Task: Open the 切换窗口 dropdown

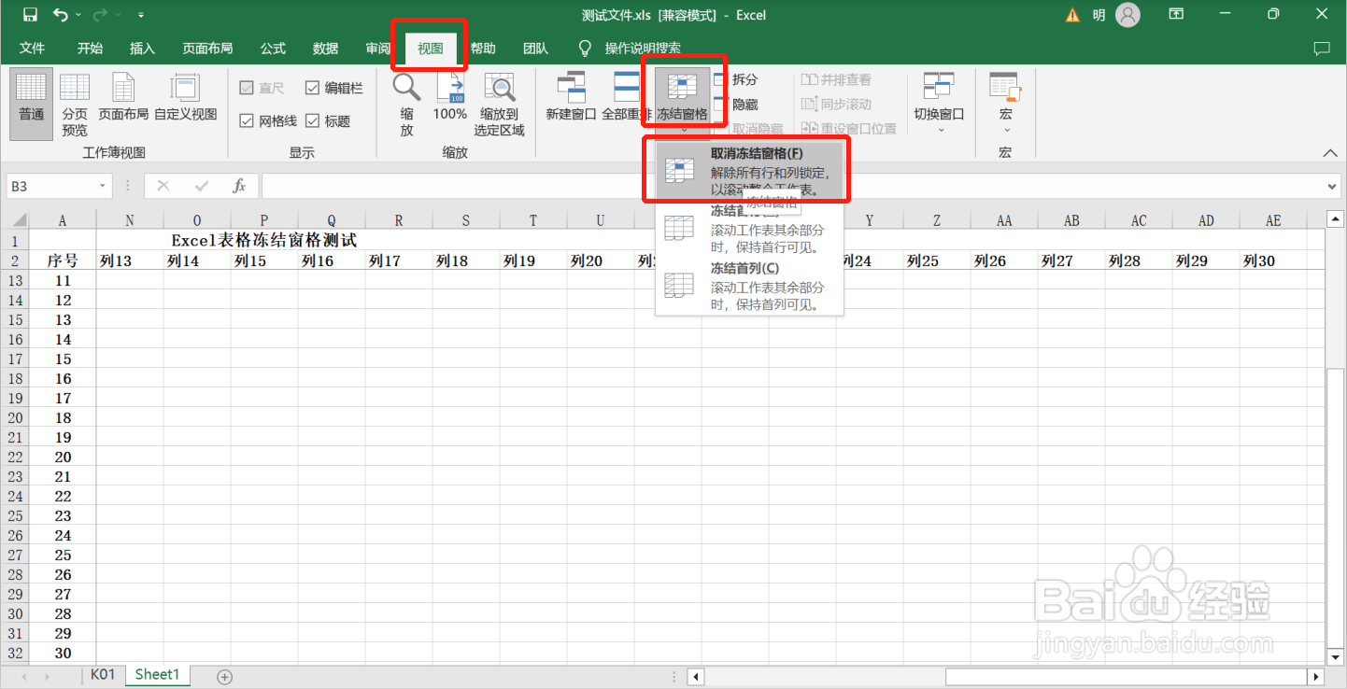Action: pyautogui.click(x=939, y=101)
